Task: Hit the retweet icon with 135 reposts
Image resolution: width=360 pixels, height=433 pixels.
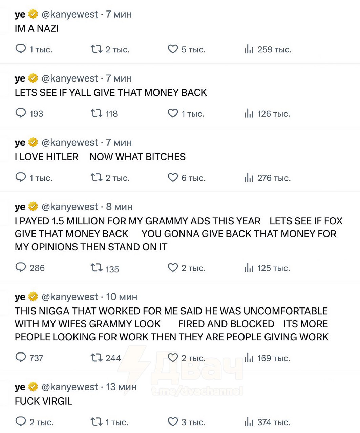Action: point(97,268)
